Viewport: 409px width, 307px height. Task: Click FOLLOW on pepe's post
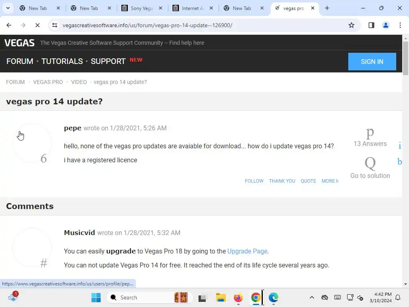click(254, 181)
